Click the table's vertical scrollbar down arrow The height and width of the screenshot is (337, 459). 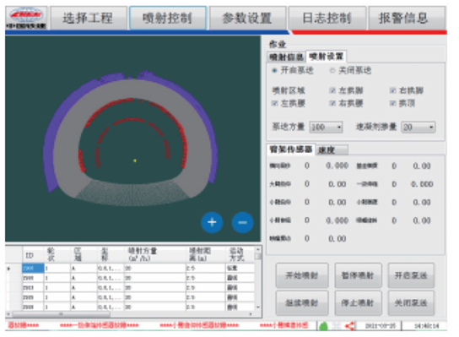point(258,307)
